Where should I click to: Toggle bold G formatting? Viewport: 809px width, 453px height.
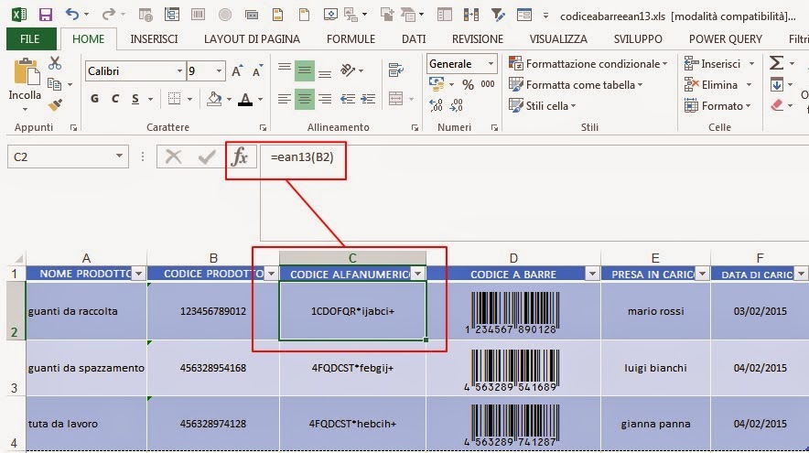94,99
